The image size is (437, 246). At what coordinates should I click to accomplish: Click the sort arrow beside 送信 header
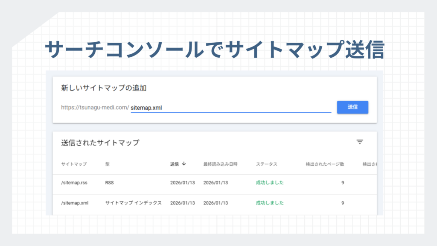coord(184,164)
